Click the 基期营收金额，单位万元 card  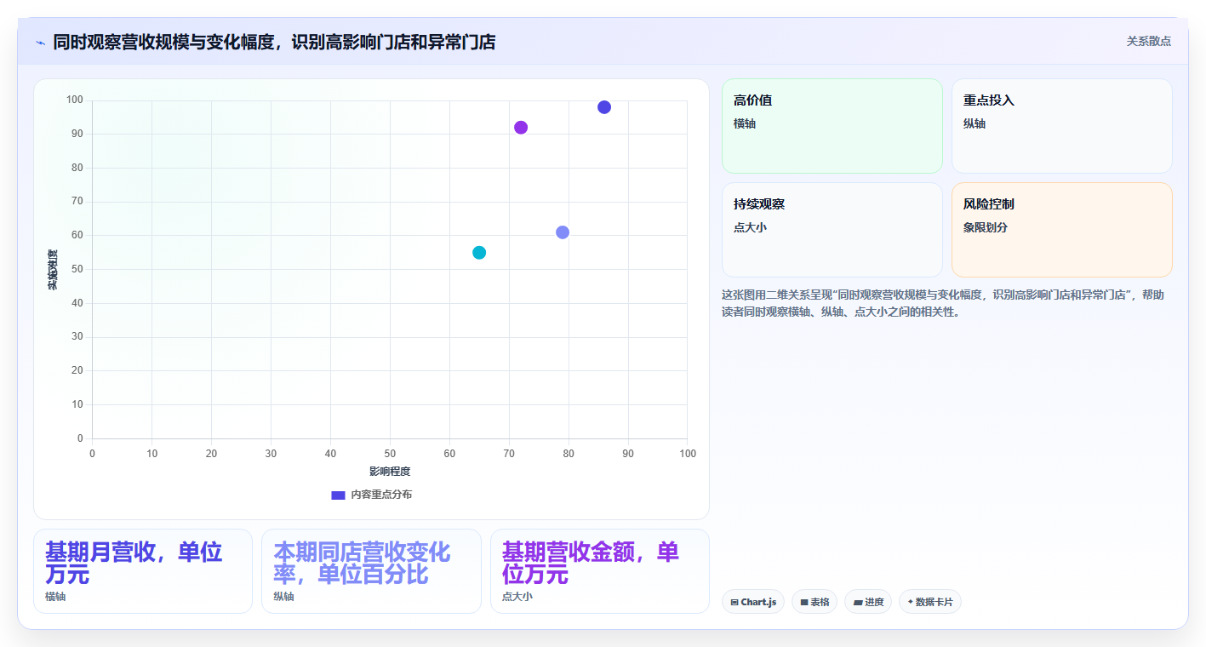coord(600,571)
